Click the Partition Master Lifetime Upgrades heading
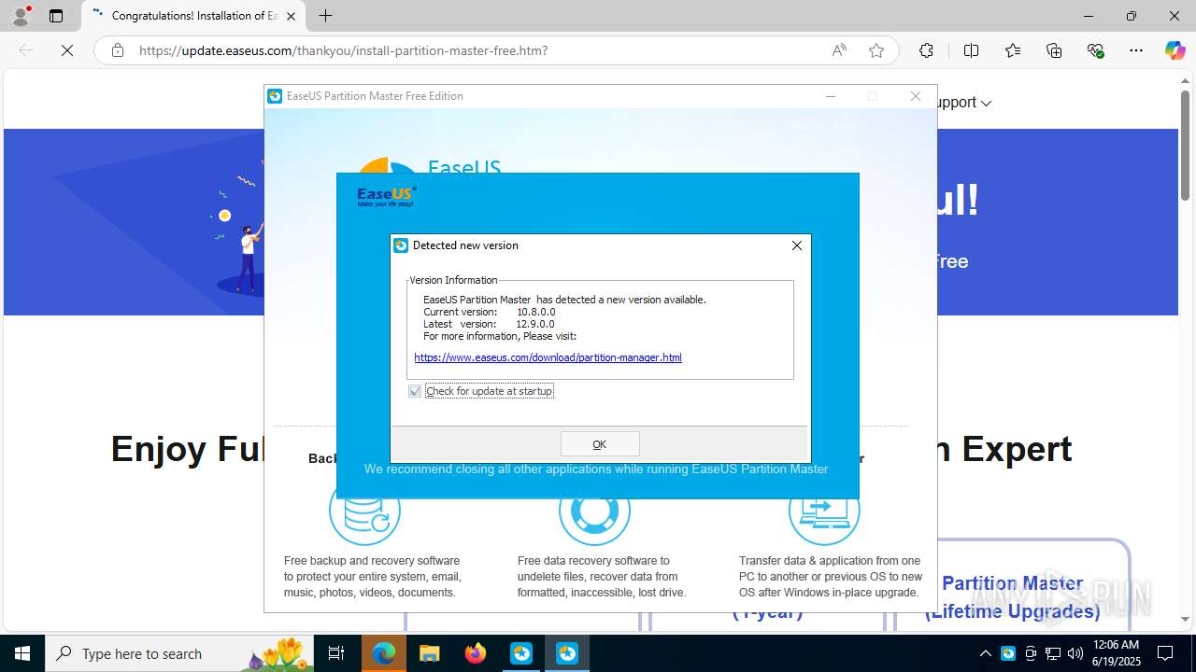 (x=1012, y=597)
